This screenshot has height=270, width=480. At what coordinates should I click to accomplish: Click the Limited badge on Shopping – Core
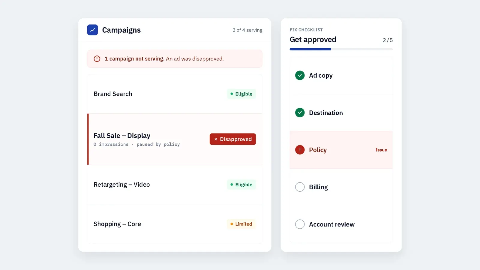pyautogui.click(x=241, y=224)
